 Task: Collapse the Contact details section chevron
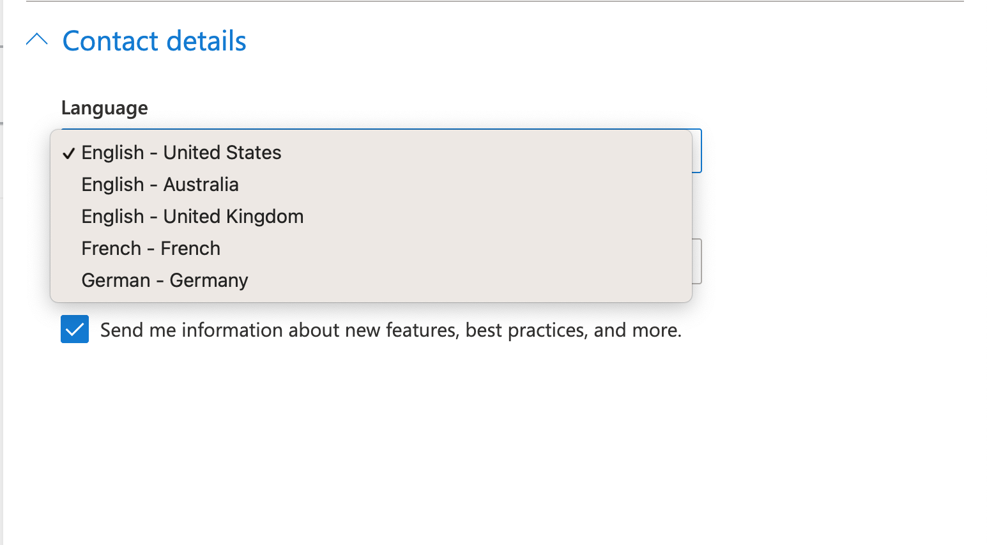pyautogui.click(x=37, y=40)
